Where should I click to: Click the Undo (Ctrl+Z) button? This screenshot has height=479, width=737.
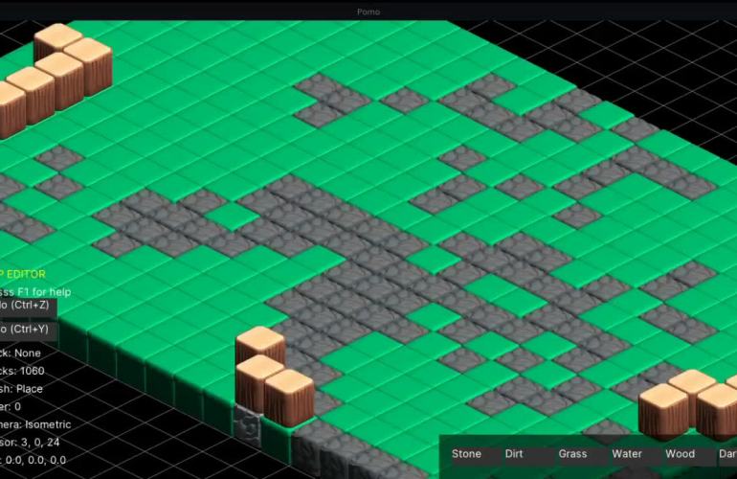pos(27,305)
